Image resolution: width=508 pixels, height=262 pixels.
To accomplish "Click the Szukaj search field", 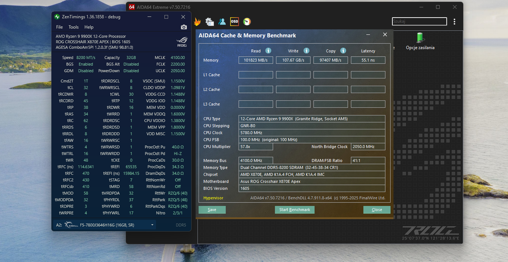I will 419,21.
